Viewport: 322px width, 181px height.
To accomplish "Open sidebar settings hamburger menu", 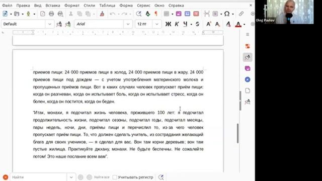I will (248, 35).
